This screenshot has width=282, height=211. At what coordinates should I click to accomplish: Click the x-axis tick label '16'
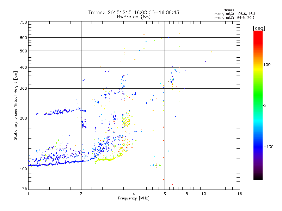[x=240, y=194]
